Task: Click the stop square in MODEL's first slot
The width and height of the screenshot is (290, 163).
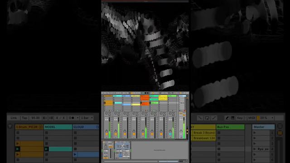Action: click(47, 133)
